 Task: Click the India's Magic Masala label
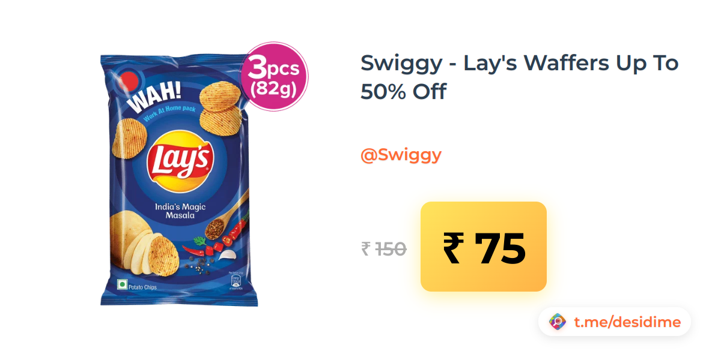181,211
